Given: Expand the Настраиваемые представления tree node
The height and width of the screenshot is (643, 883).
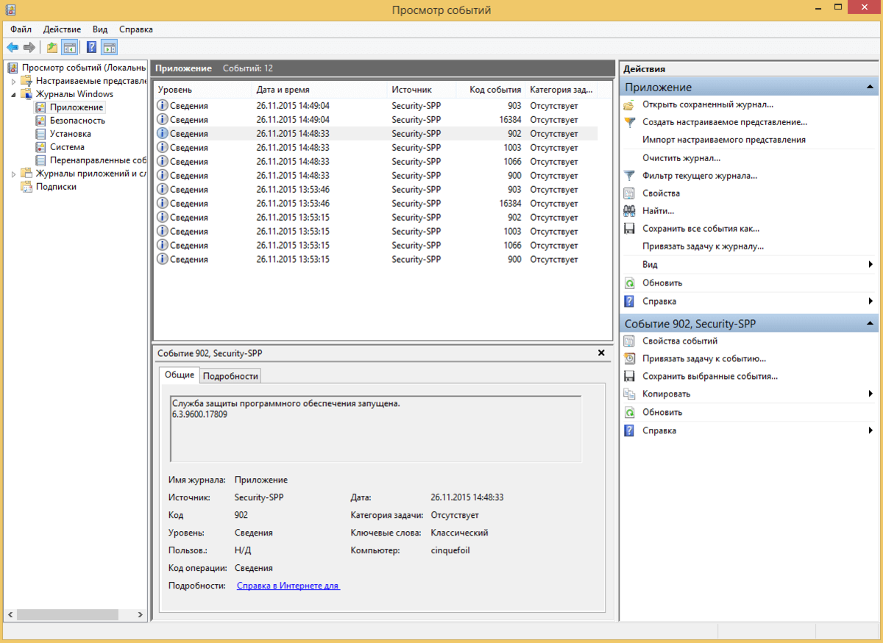Looking at the screenshot, I should click(13, 81).
